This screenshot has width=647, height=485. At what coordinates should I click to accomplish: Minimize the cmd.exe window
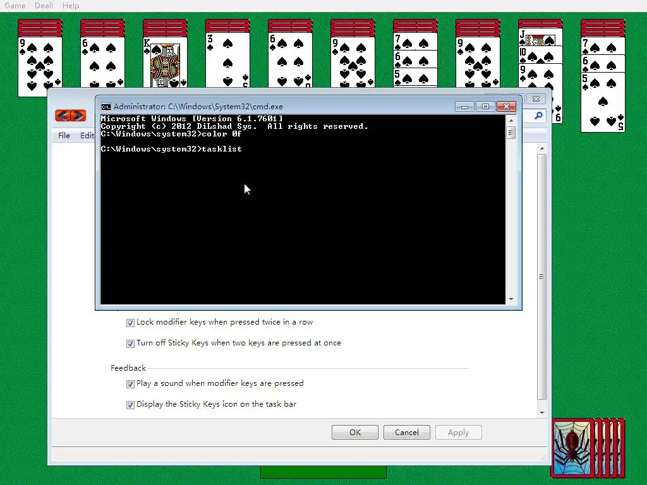(464, 107)
